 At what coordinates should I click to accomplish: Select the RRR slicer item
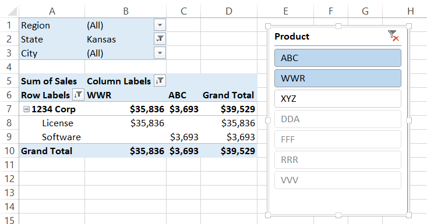tap(338, 160)
